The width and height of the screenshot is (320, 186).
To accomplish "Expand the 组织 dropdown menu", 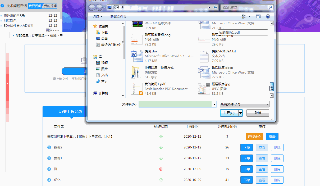I will coord(97,17).
